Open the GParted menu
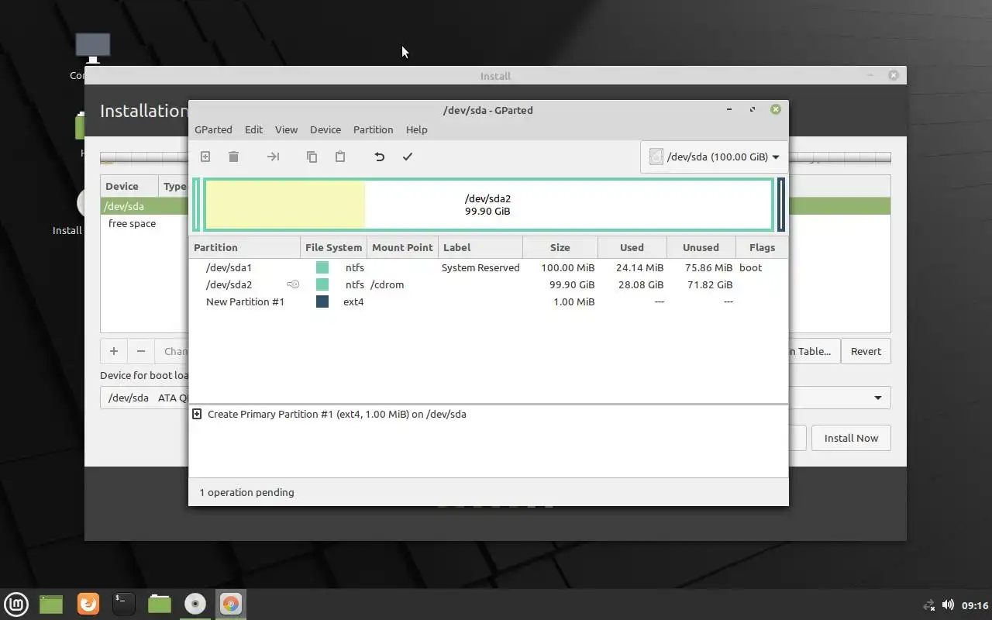The height and width of the screenshot is (620, 992). click(x=213, y=129)
